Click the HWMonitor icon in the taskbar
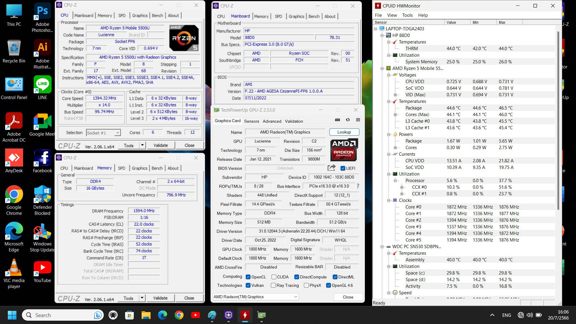This screenshot has width=576, height=324. 245,315
